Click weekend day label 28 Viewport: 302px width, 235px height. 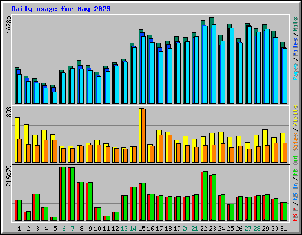[x=257, y=229]
